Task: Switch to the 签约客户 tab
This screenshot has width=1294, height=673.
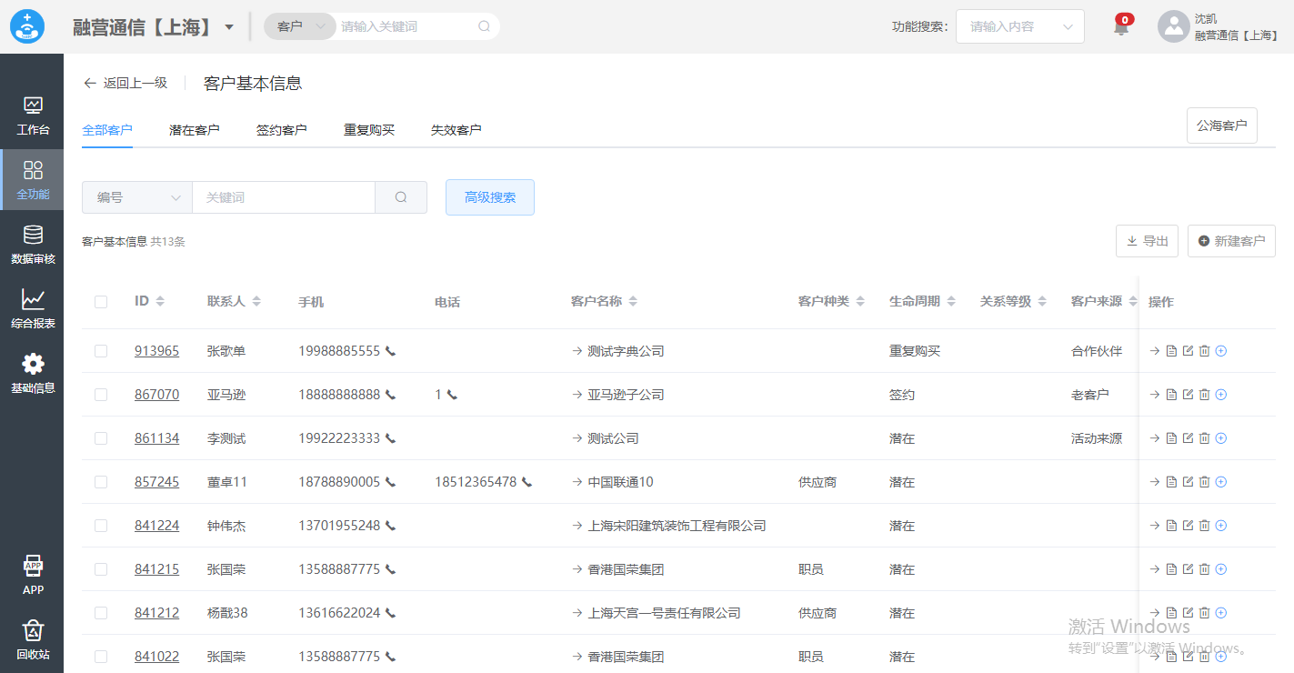Action: click(281, 130)
